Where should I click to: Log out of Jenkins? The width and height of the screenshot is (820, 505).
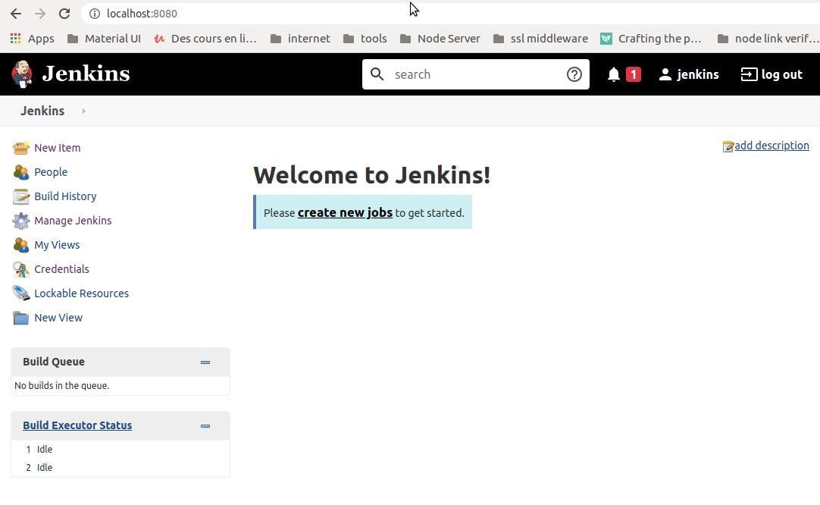pyautogui.click(x=771, y=74)
